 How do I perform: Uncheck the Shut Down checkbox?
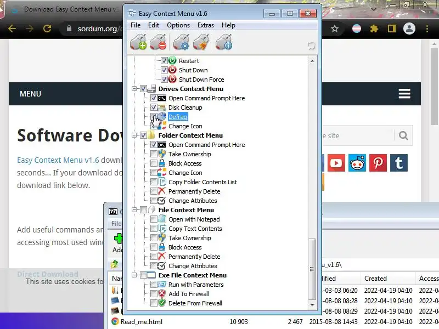coord(164,70)
